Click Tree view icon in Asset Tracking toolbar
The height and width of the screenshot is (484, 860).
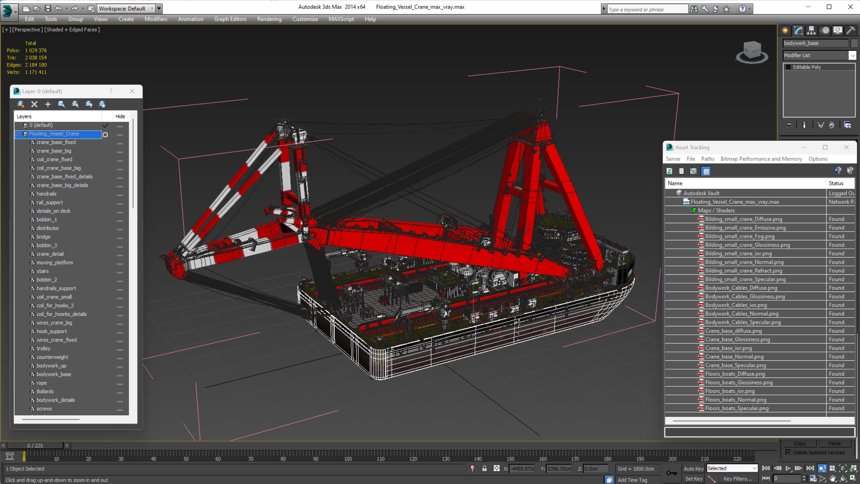693,171
